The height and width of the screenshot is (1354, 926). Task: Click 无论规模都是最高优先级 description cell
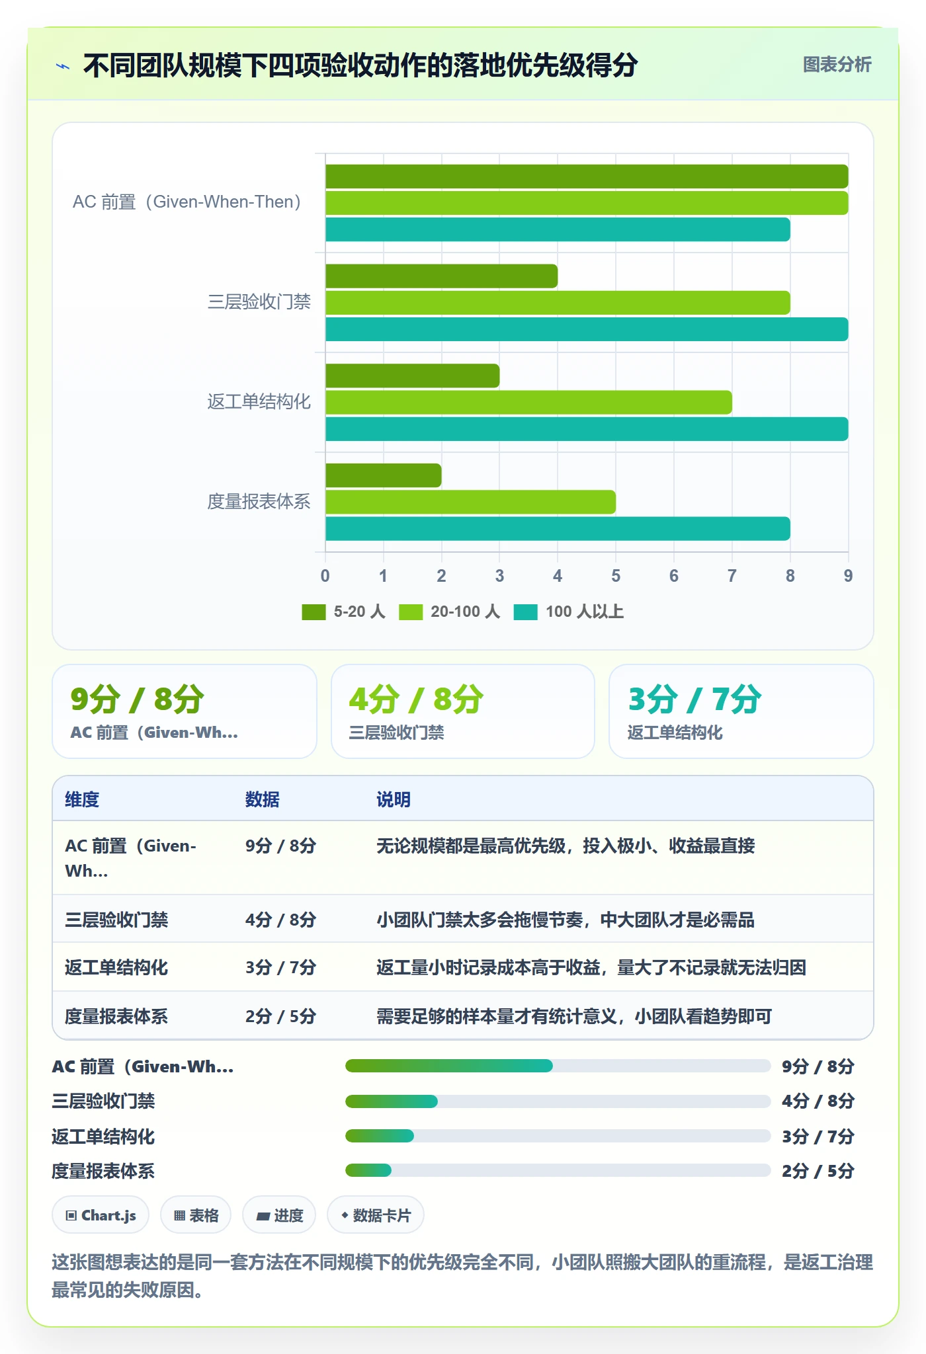click(x=566, y=846)
